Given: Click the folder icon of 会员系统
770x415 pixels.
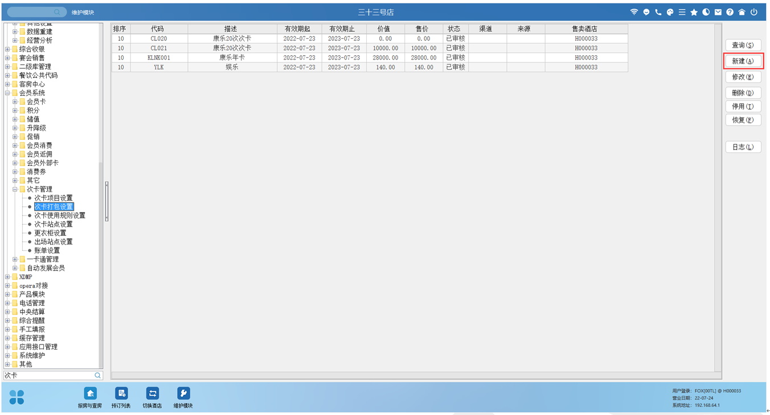Looking at the screenshot, I should 15,93.
